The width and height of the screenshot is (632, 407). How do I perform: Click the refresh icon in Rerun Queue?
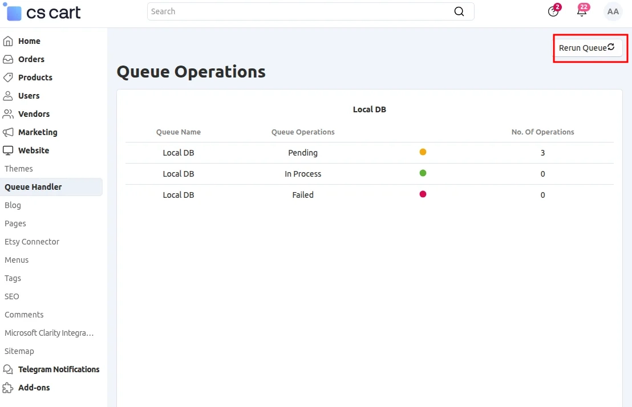(611, 47)
